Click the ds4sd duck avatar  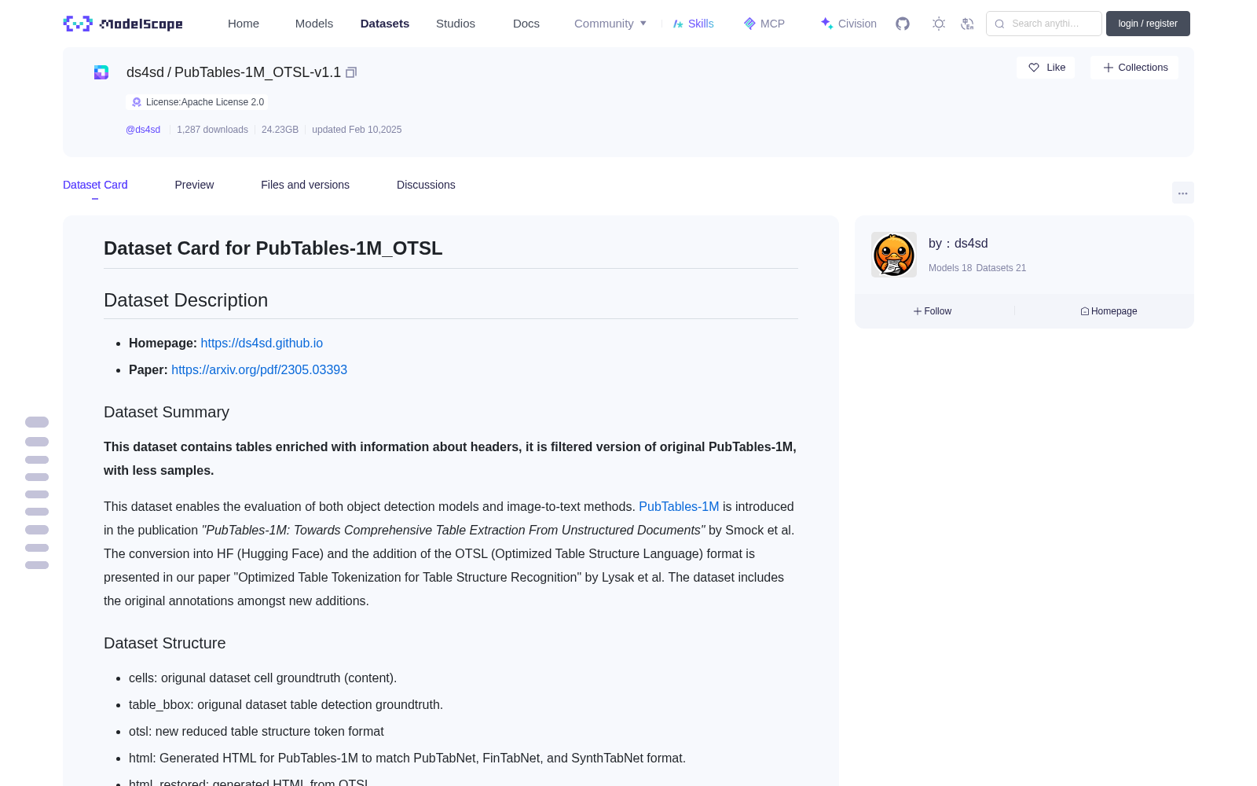pyautogui.click(x=894, y=255)
